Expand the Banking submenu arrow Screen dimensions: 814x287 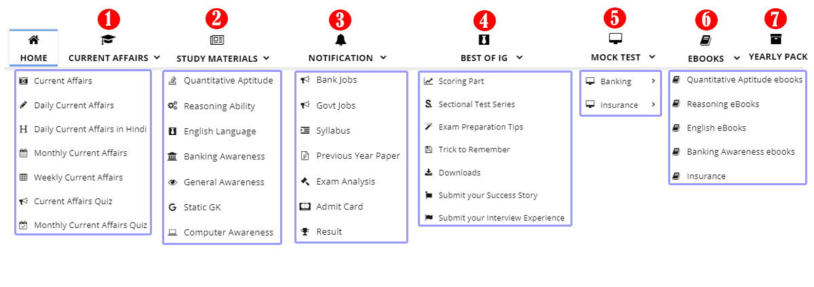coord(653,81)
